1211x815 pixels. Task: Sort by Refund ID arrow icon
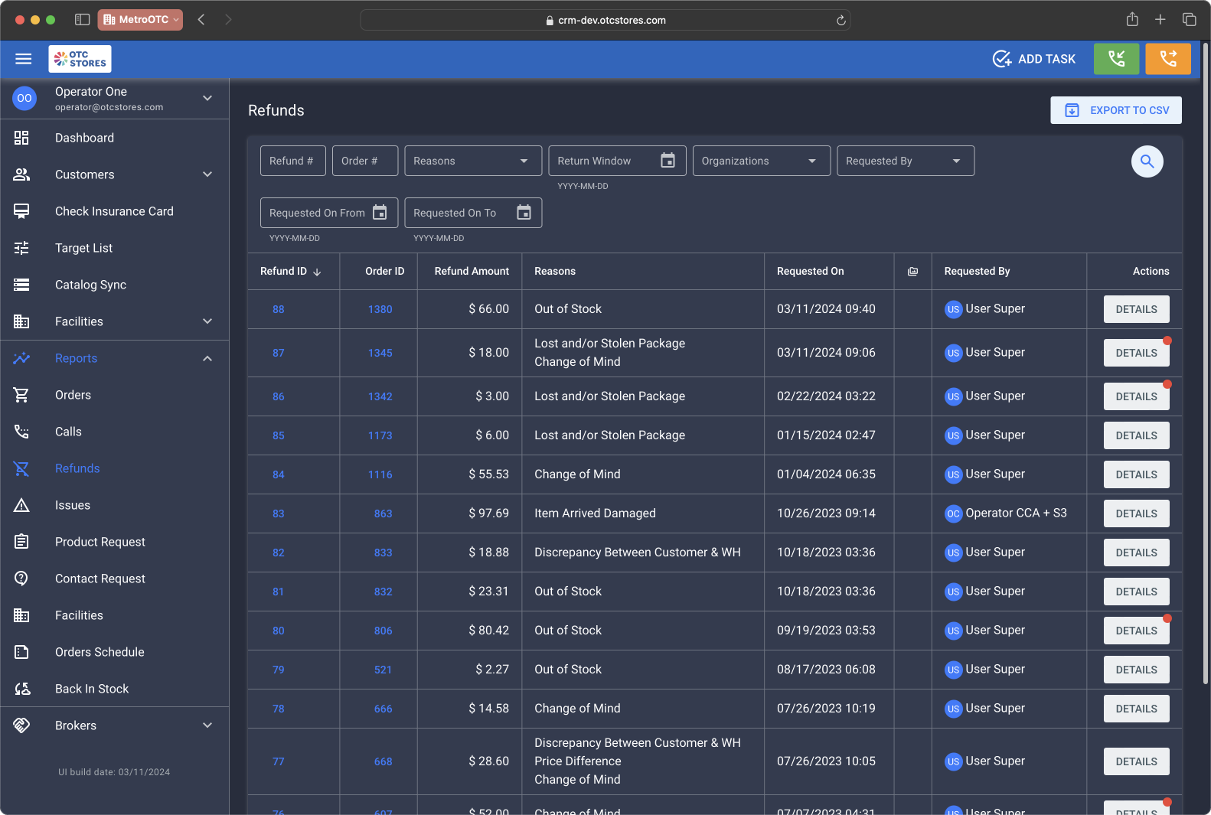coord(317,272)
